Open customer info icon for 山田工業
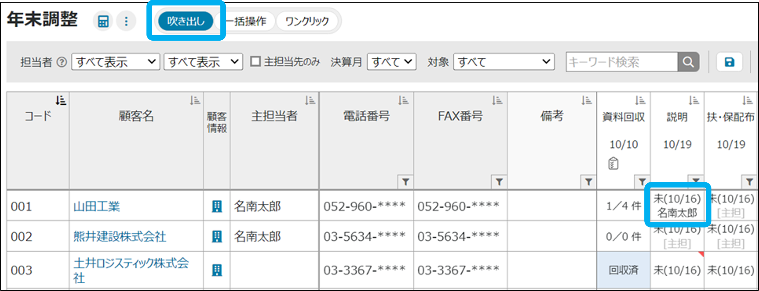The height and width of the screenshot is (291, 759). [217, 206]
